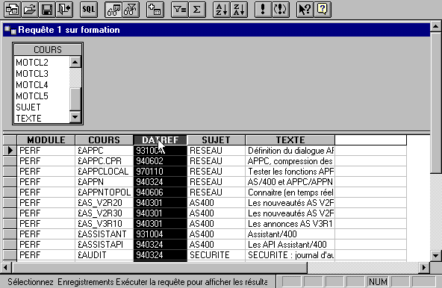Click cell £ASSISTAPI
Viewport: 442px width, 288px height.
pyautogui.click(x=104, y=244)
